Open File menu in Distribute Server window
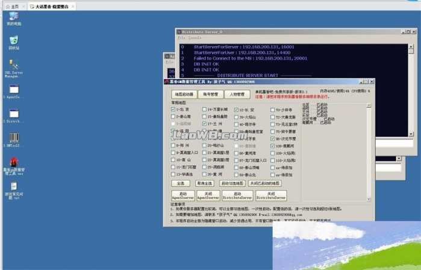 [x=181, y=37]
